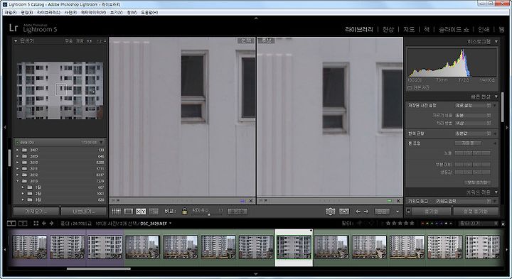The image size is (512, 279).
Task: Click the Make Select XY icon
Action: pos(344,212)
